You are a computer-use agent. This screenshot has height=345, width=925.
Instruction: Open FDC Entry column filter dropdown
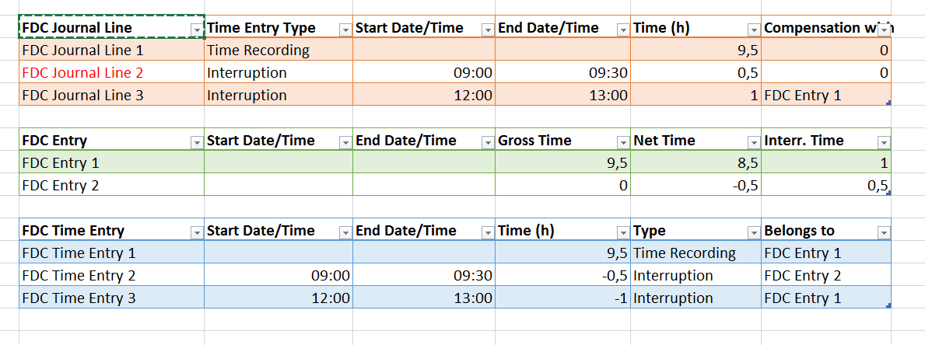(x=197, y=142)
